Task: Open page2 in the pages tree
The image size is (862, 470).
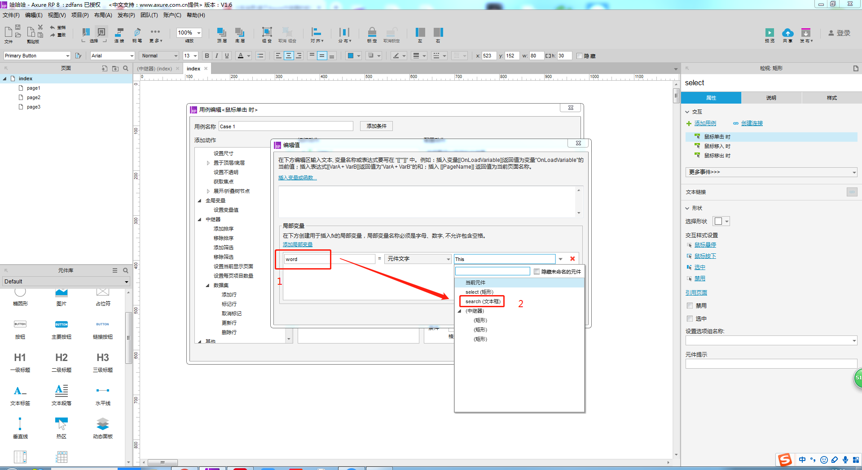Action: tap(34, 97)
